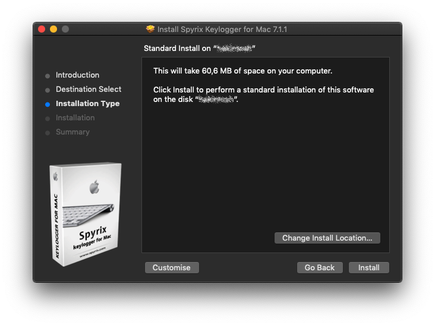
Task: Click the 'Standard Install on' heading
Action: [199, 49]
